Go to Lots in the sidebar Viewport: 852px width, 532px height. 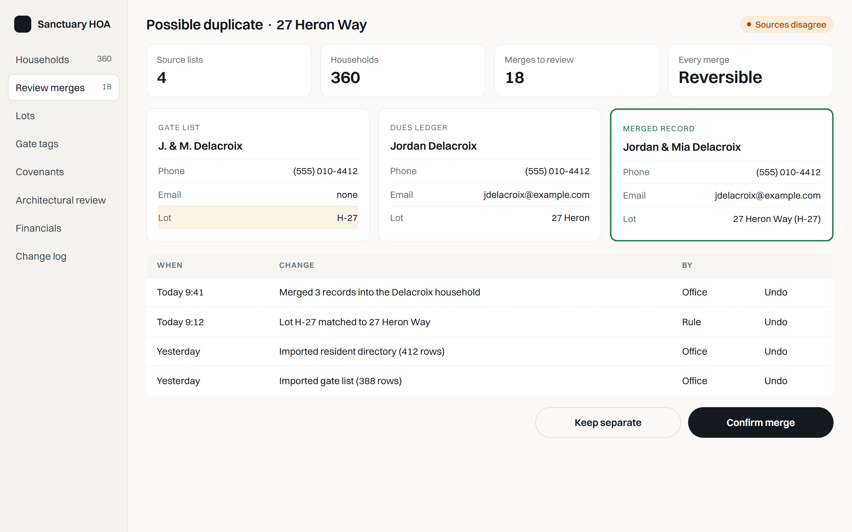click(x=64, y=116)
